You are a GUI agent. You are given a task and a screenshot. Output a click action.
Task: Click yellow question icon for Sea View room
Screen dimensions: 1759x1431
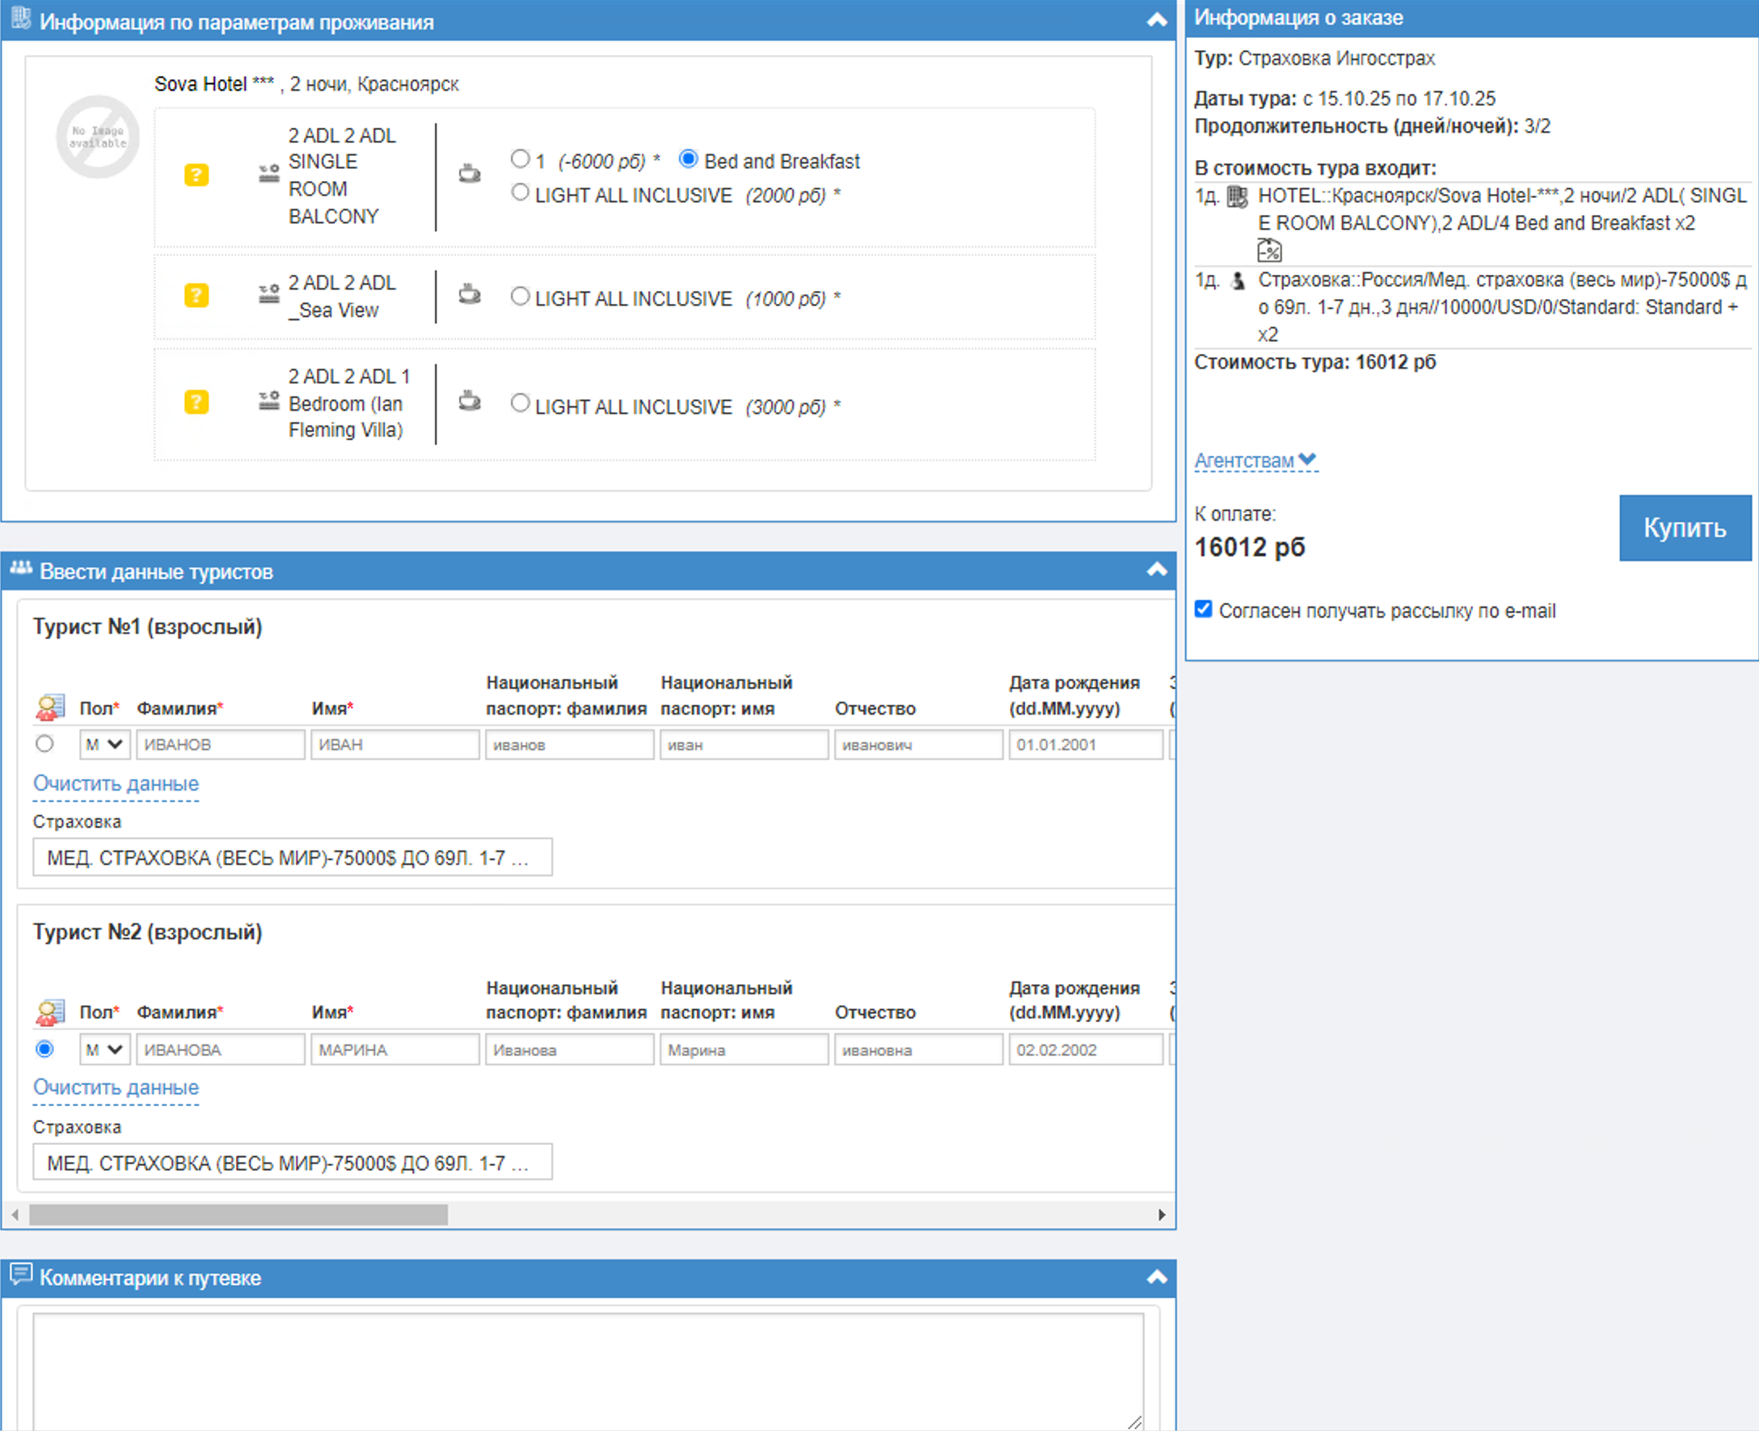pyautogui.click(x=196, y=296)
